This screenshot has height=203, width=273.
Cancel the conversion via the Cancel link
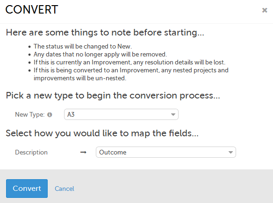click(x=65, y=189)
